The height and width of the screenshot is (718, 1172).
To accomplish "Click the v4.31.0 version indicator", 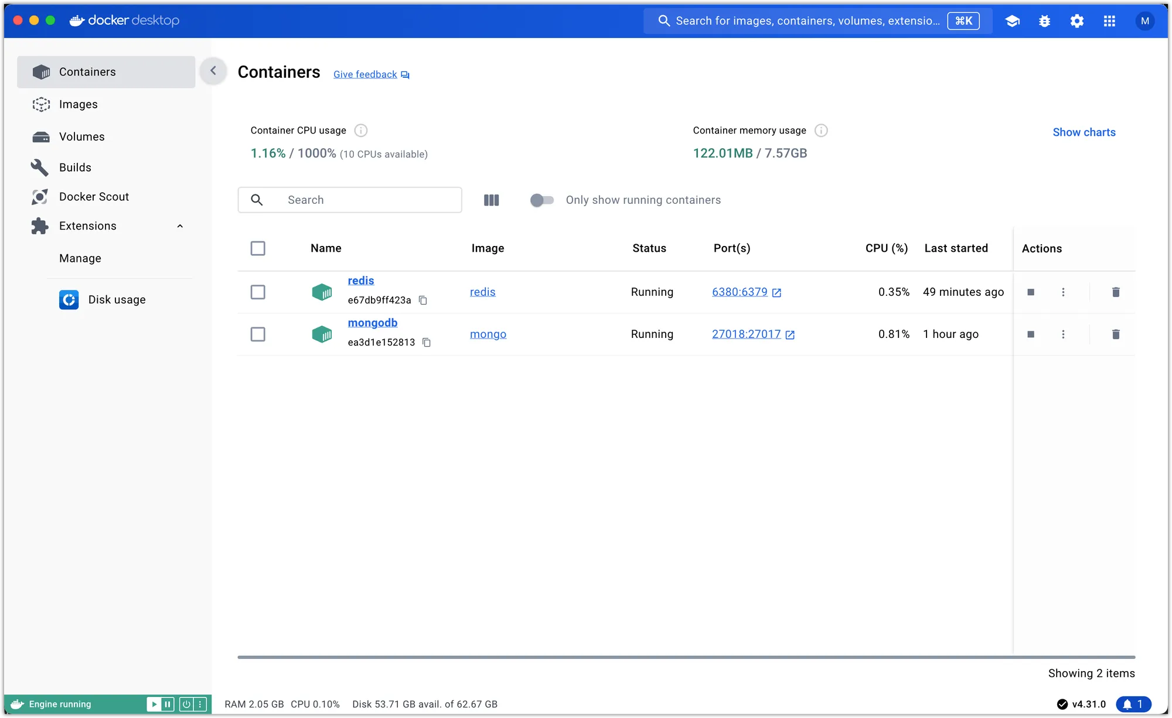I will point(1082,704).
